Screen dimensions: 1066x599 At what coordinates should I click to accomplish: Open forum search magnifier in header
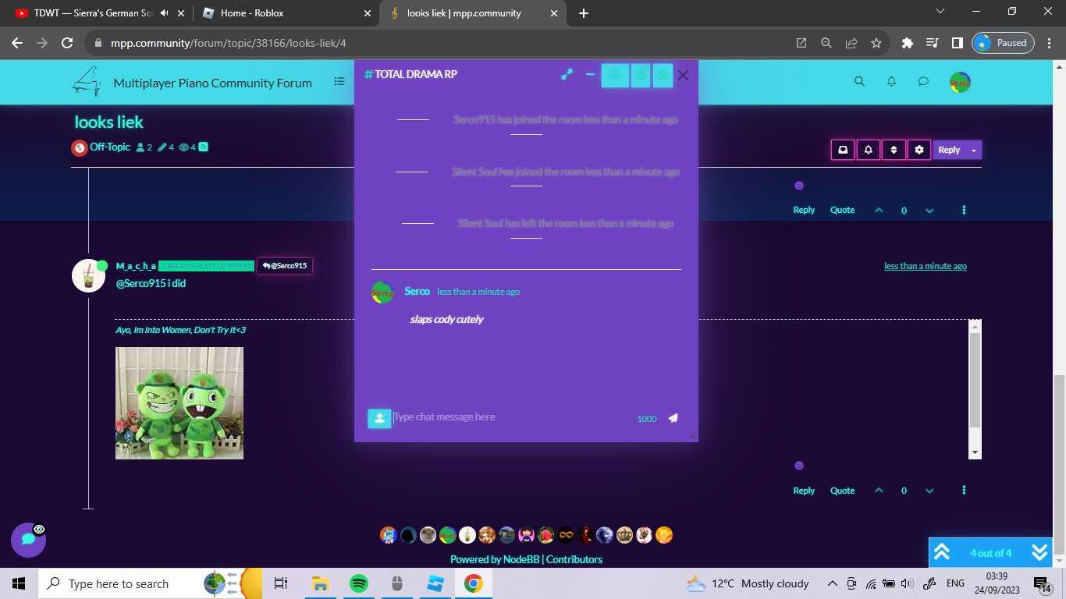[x=859, y=81]
